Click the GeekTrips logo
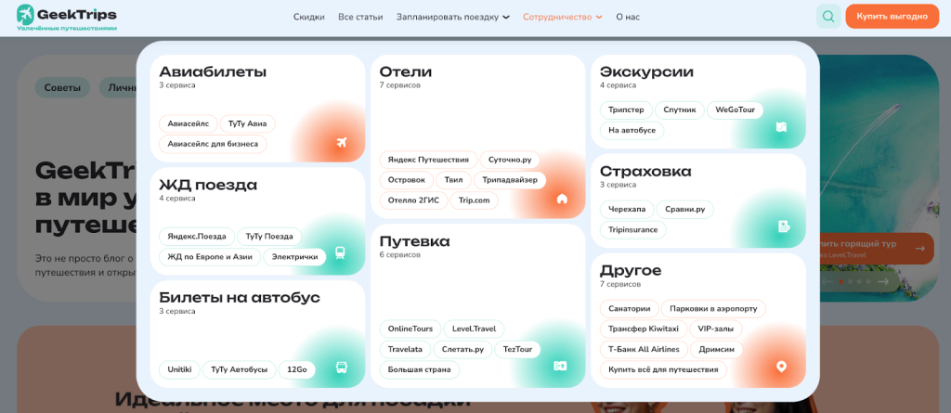This screenshot has height=413, width=951. coord(67,17)
